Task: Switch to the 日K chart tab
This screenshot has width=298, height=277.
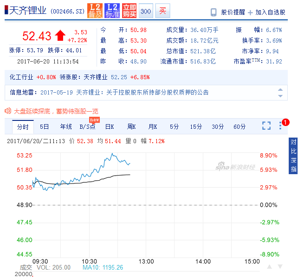Action: 110,126
